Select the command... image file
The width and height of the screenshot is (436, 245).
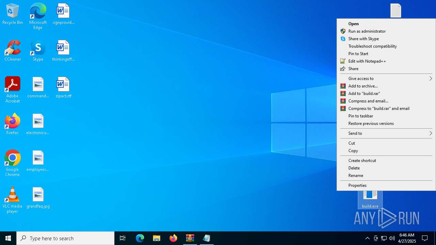pos(38,88)
